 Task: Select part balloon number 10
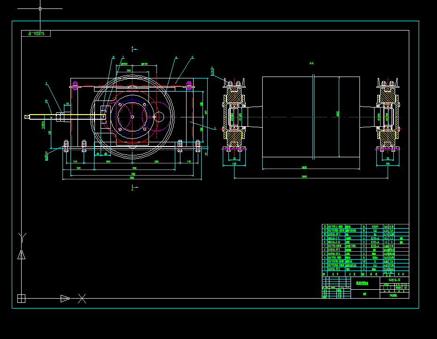point(46,101)
